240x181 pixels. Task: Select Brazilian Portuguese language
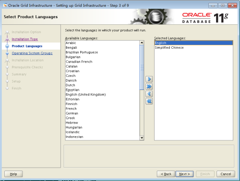[102, 52]
